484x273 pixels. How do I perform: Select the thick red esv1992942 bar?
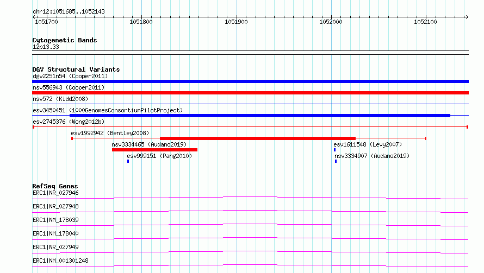pos(258,138)
